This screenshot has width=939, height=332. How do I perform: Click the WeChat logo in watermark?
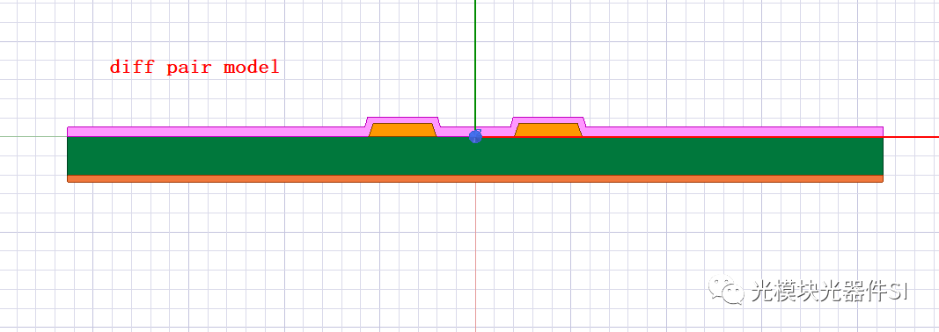(x=727, y=290)
